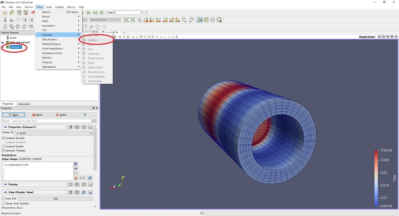The height and width of the screenshot is (216, 399).
Task: Open the Macros menu
Action: [71, 7]
